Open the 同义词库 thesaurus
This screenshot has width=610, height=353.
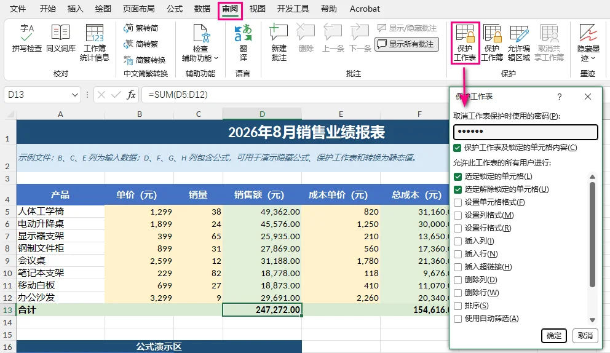(61, 38)
